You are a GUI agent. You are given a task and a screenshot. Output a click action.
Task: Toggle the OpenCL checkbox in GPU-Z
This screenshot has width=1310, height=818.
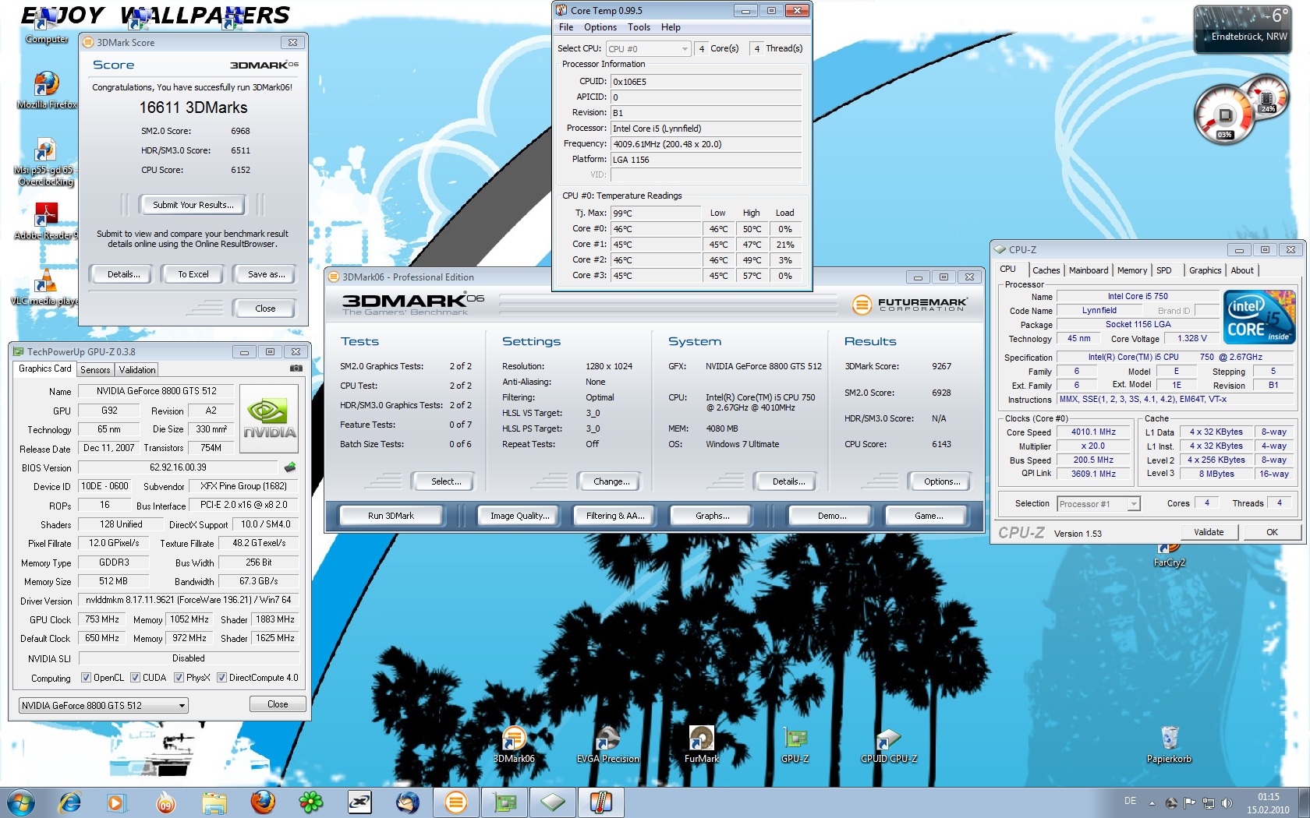click(x=86, y=678)
